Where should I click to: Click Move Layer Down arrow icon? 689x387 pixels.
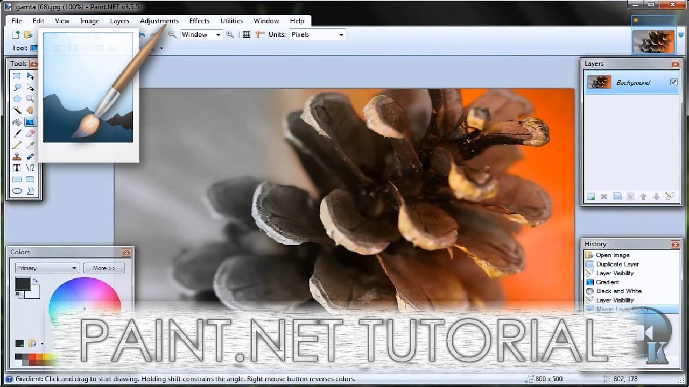(x=656, y=197)
